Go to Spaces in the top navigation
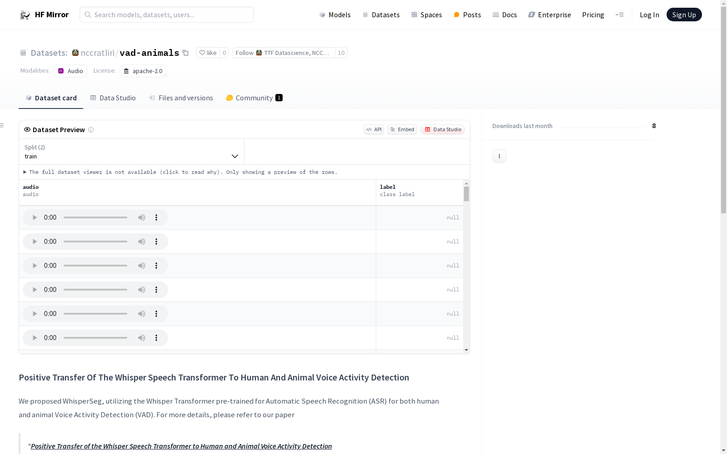Screen dimensions: 727x454 [427, 15]
